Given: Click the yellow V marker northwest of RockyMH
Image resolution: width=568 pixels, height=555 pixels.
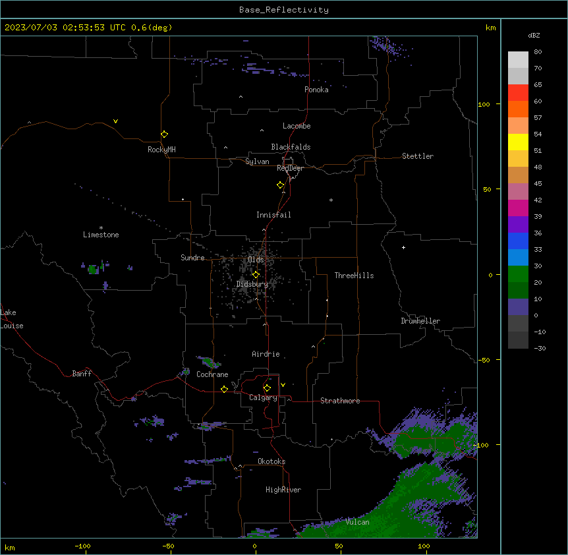Looking at the screenshot, I should 115,121.
